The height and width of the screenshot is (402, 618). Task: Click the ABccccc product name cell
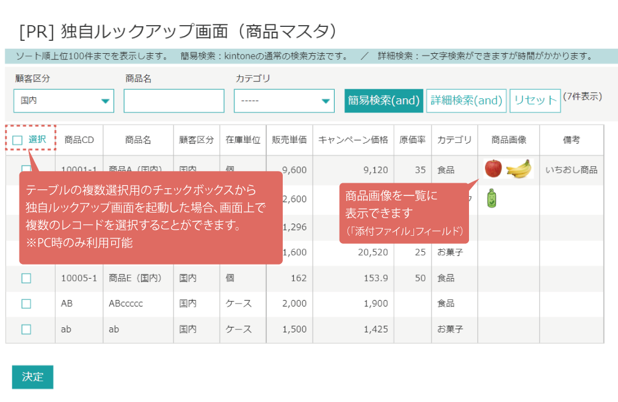(126, 304)
